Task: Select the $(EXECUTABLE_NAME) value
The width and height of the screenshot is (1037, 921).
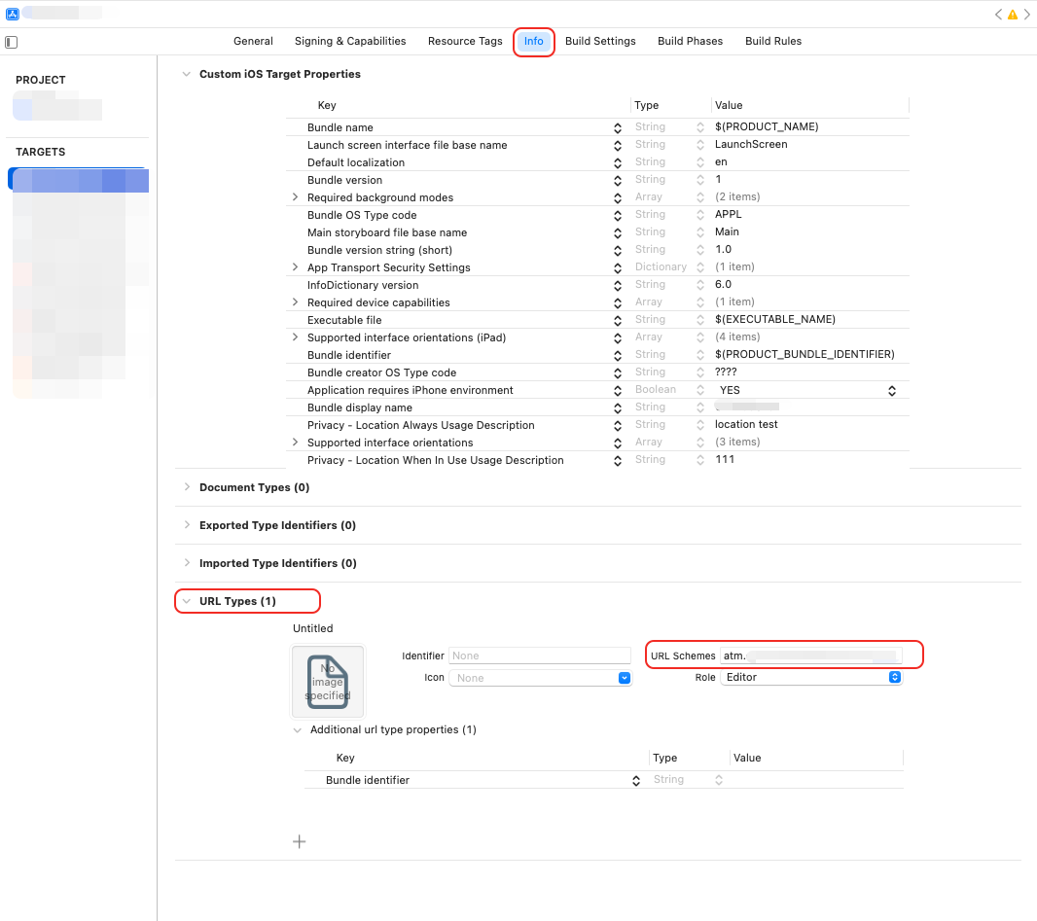Action: [x=775, y=319]
